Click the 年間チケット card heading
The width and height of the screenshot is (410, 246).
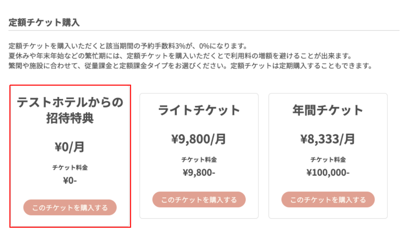328,110
